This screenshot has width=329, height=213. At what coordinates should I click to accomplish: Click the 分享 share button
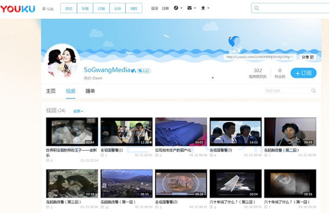pyautogui.click(x=308, y=57)
